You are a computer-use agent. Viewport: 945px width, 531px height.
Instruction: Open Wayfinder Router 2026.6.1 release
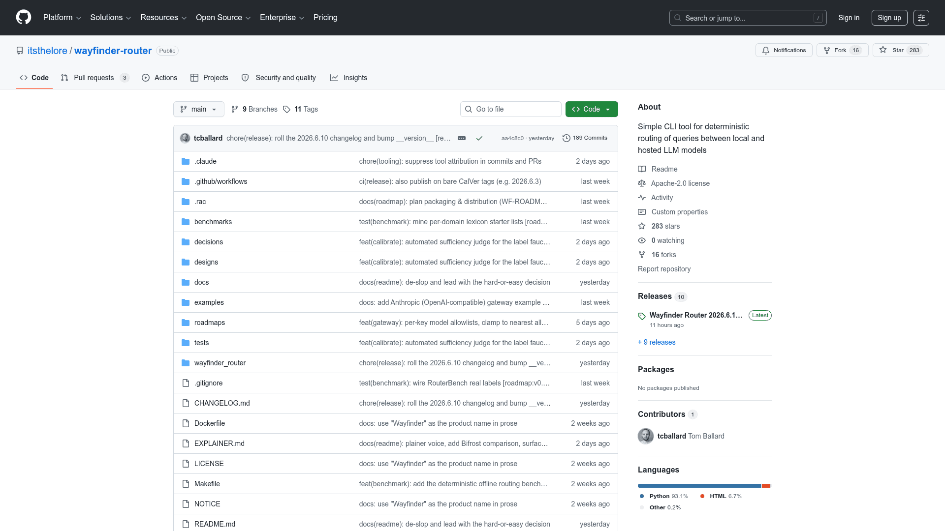[x=695, y=315]
